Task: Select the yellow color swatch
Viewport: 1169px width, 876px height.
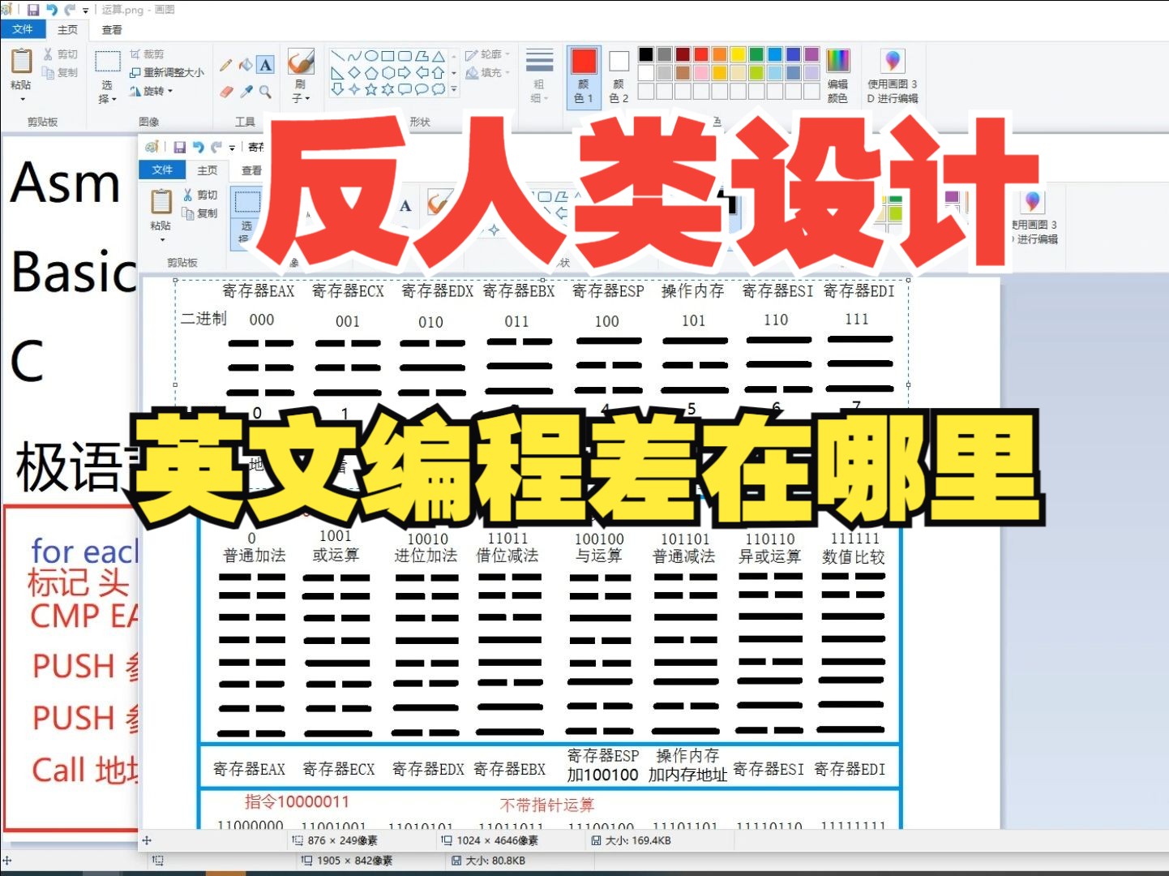Action: click(738, 54)
